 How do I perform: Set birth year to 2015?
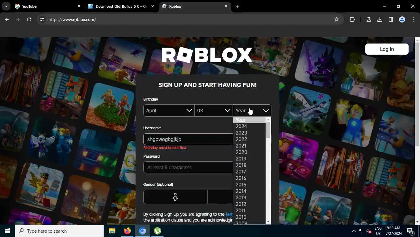(x=249, y=185)
